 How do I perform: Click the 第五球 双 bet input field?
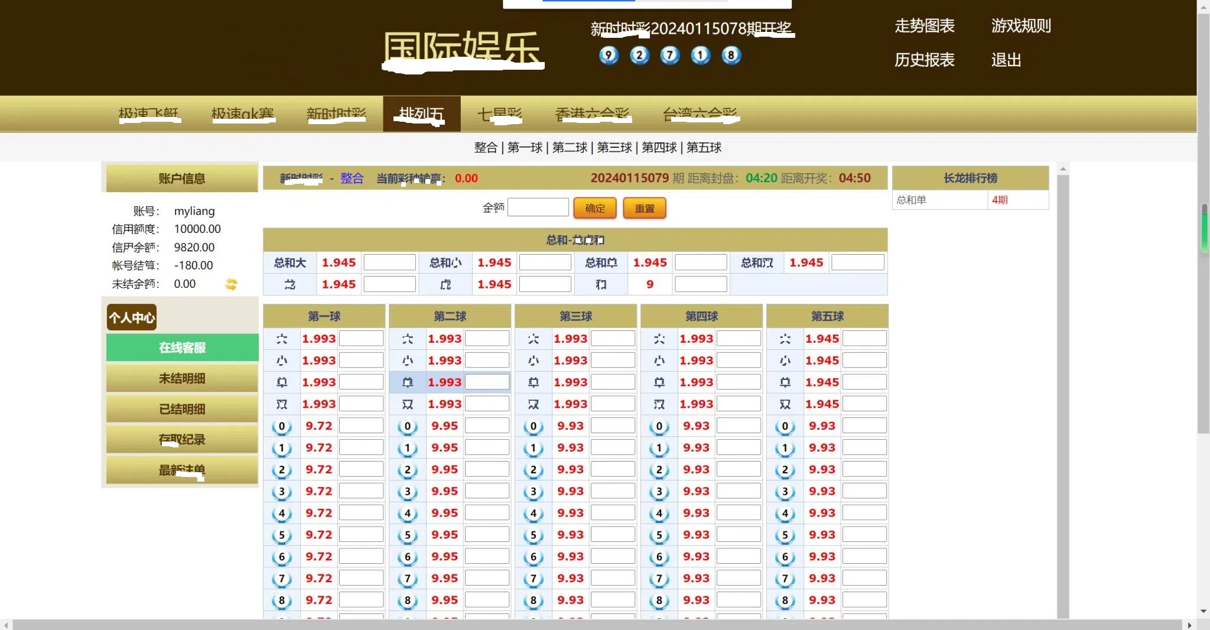(x=864, y=404)
